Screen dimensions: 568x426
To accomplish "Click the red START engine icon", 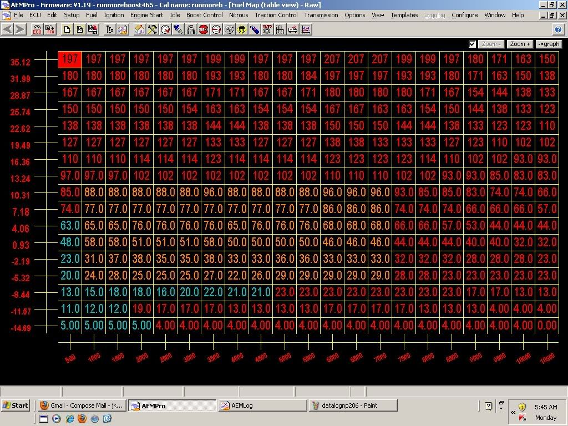I will 204,29.
